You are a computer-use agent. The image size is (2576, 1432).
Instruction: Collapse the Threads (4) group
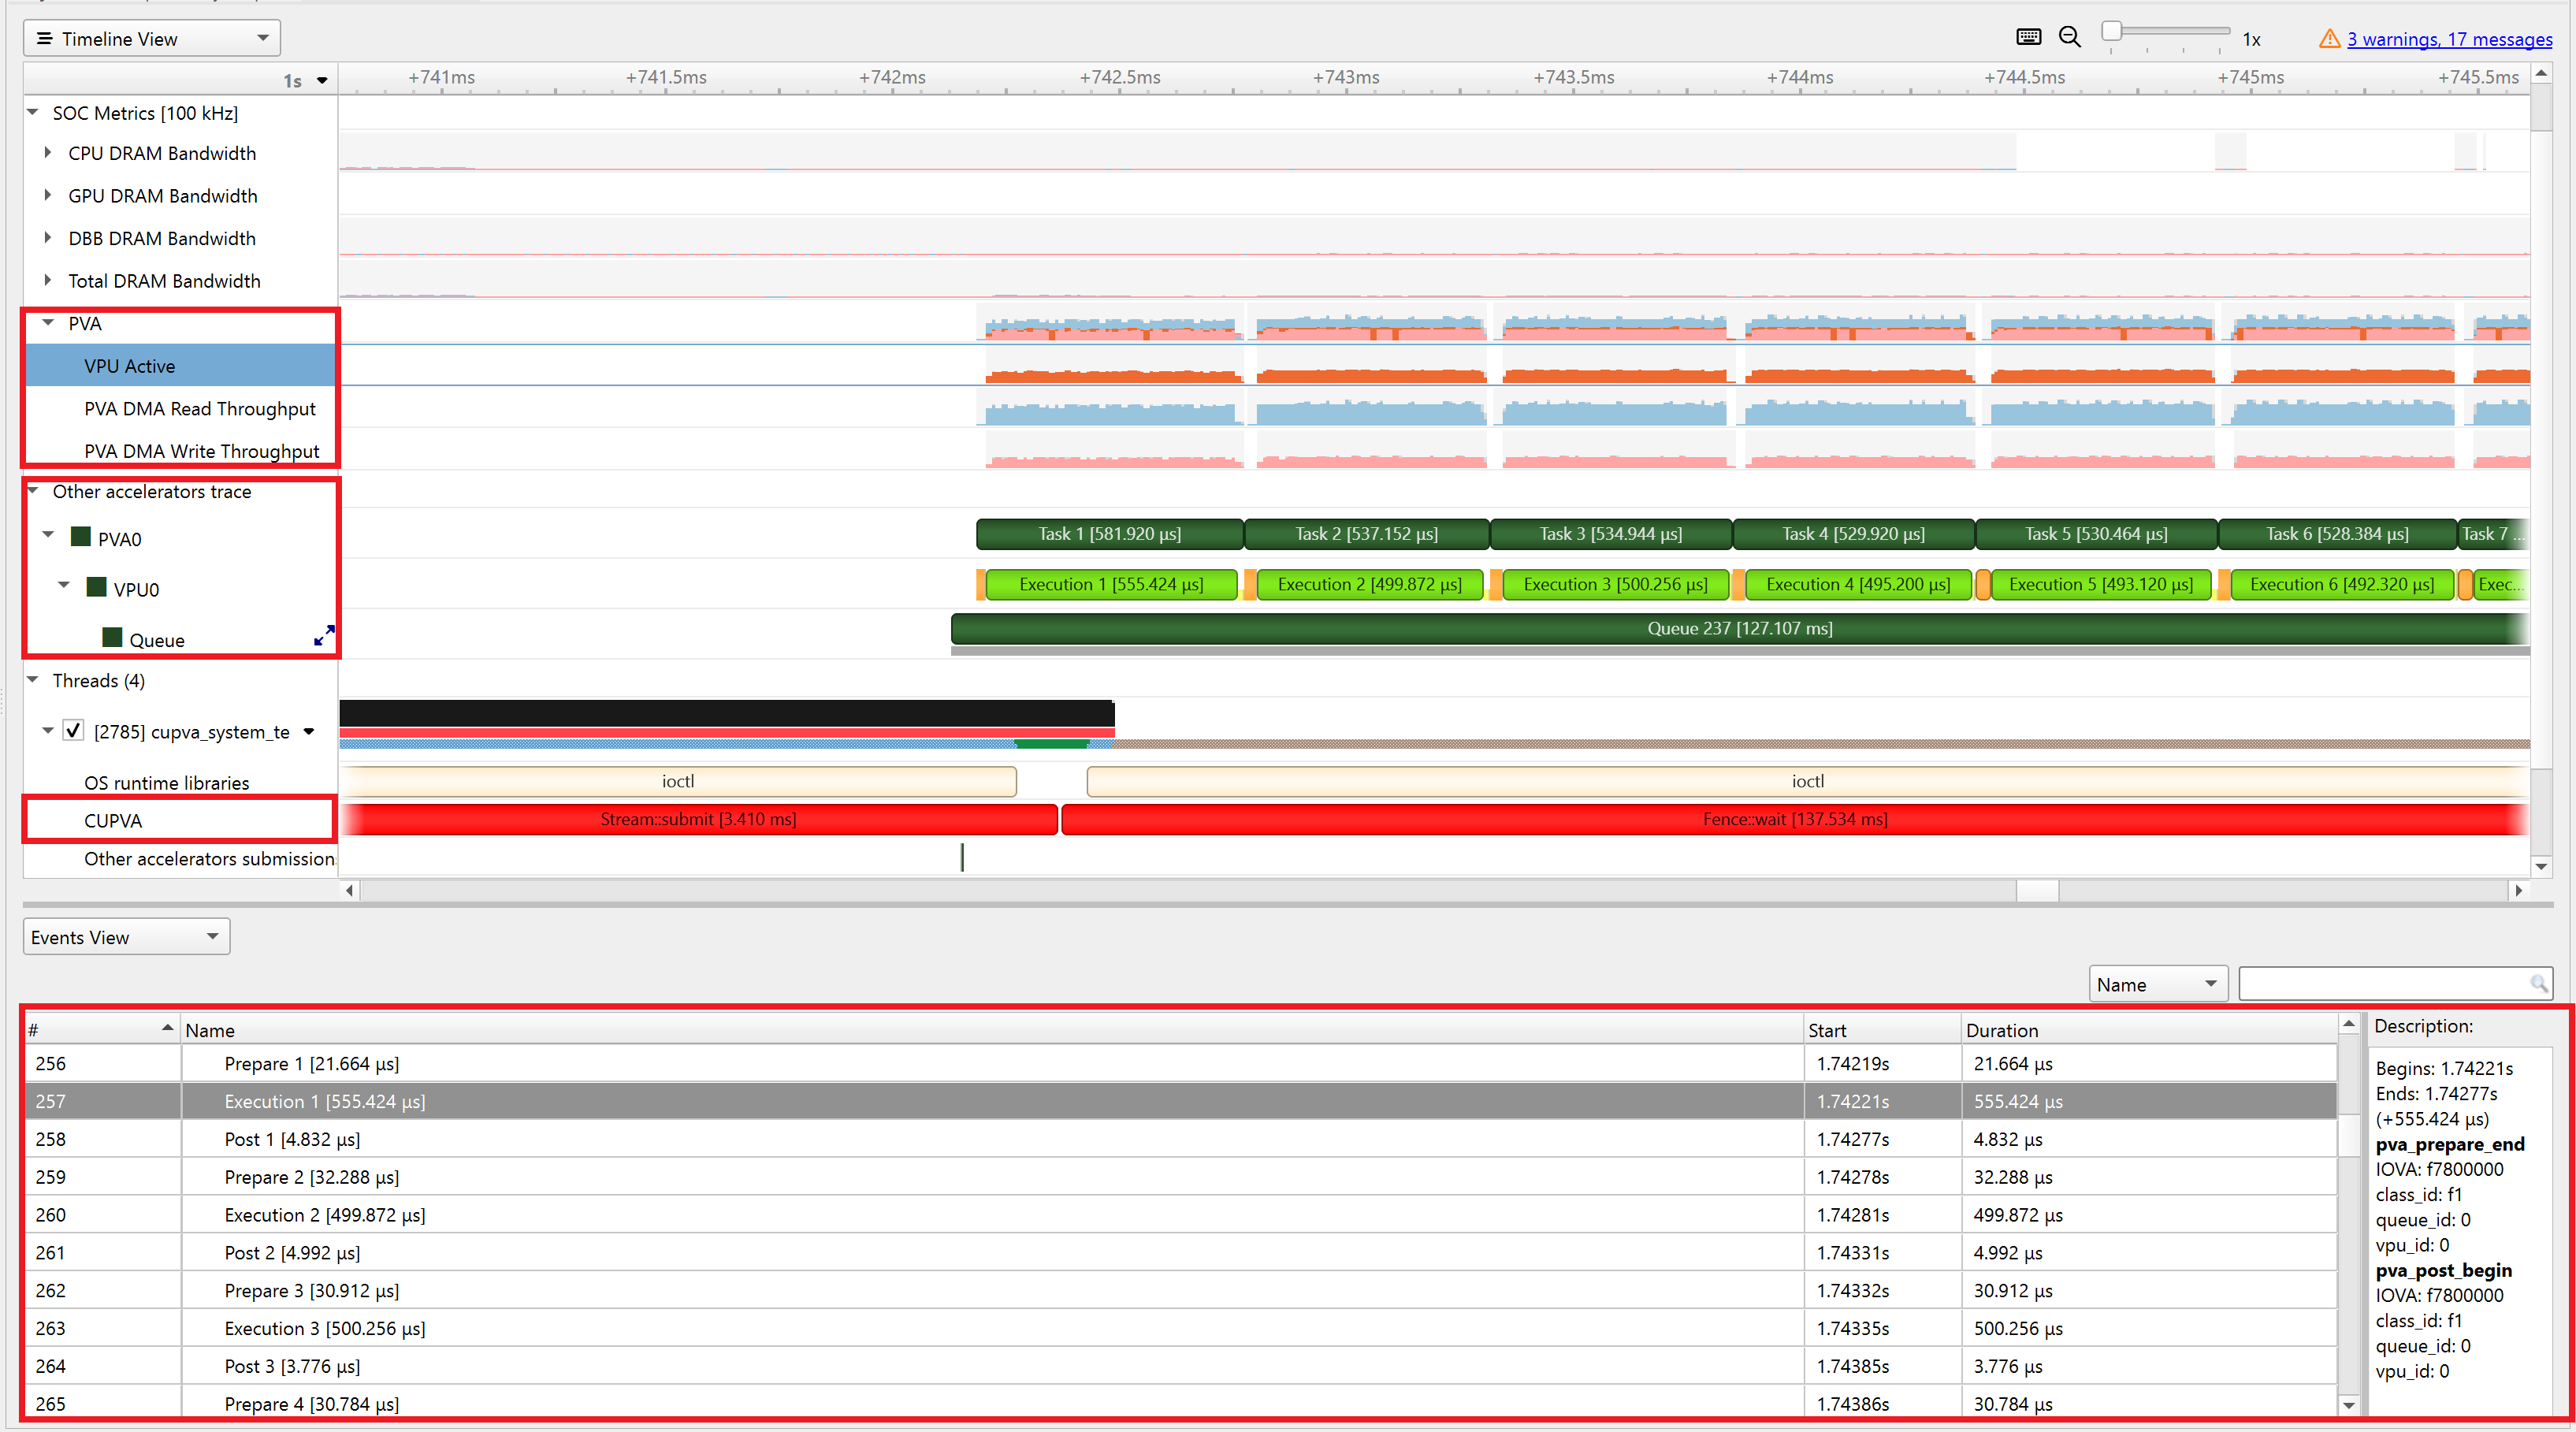click(x=33, y=680)
